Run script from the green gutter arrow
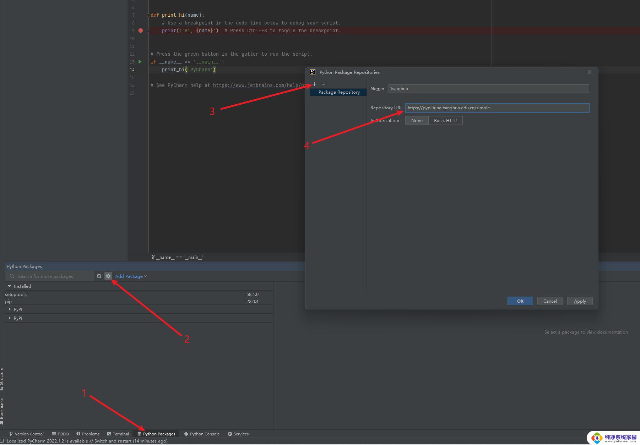 (140, 62)
